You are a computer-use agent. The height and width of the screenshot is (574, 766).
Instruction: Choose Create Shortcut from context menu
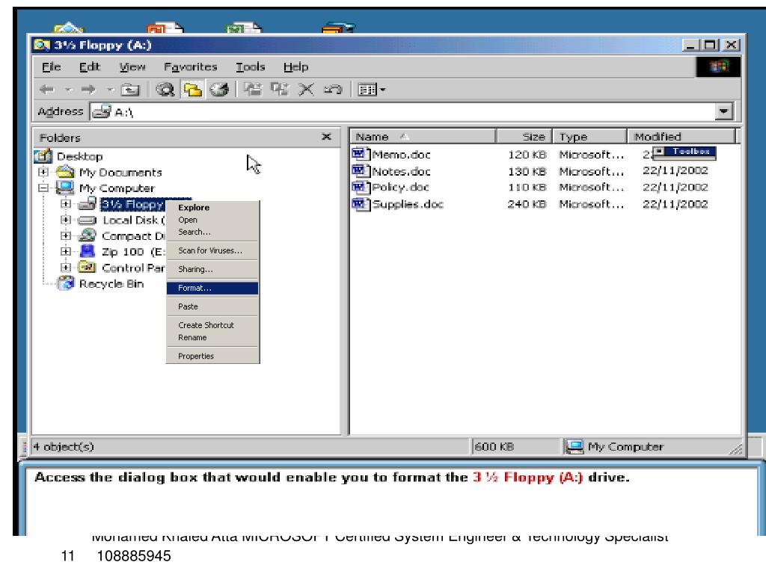212,325
